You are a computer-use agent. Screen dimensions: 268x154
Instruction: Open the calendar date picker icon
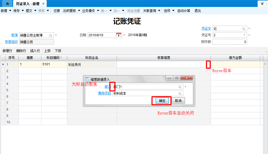pyautogui.click(x=119, y=35)
